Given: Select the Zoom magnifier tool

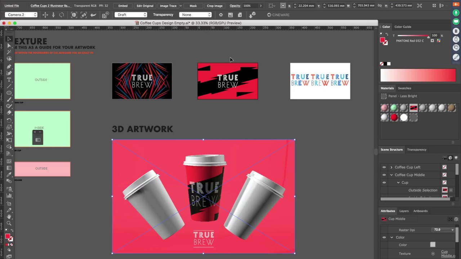Looking at the screenshot, I should (x=9, y=223).
